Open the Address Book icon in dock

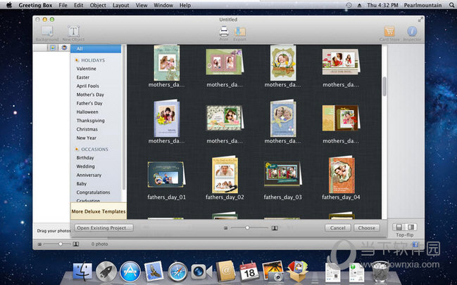tap(225, 271)
